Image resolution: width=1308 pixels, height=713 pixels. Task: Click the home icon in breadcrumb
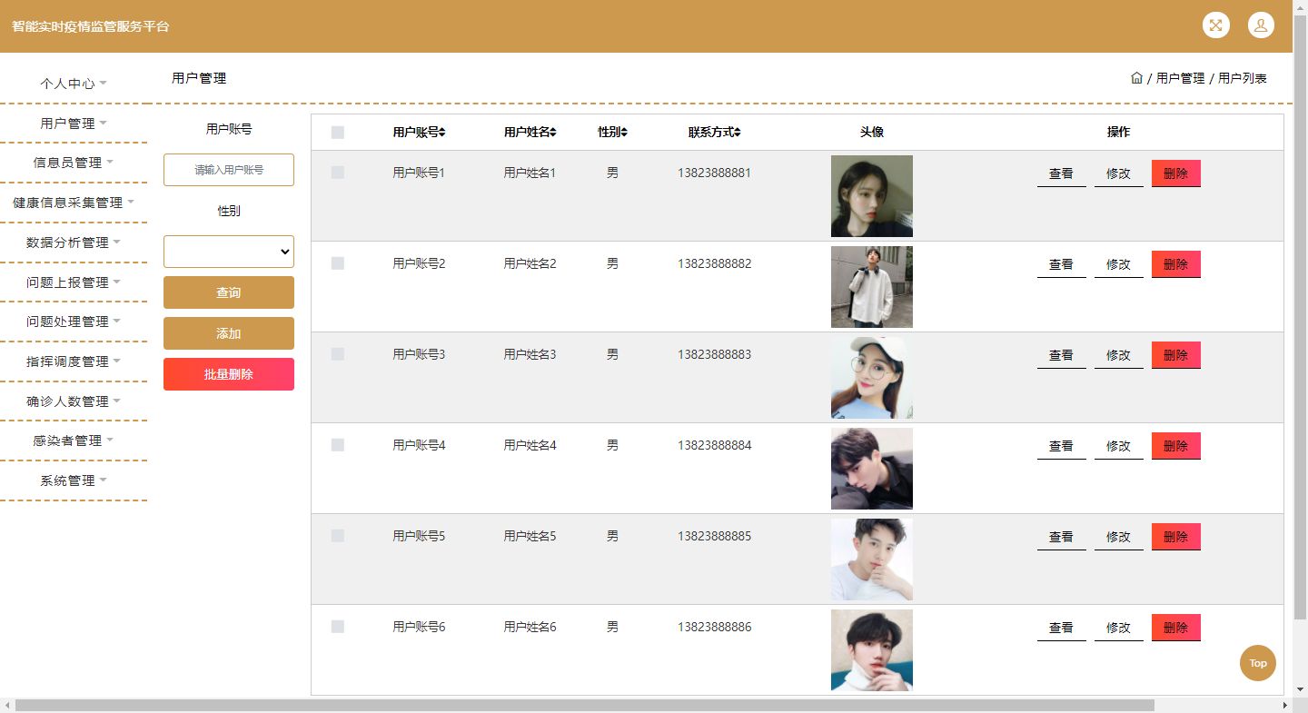click(1136, 78)
